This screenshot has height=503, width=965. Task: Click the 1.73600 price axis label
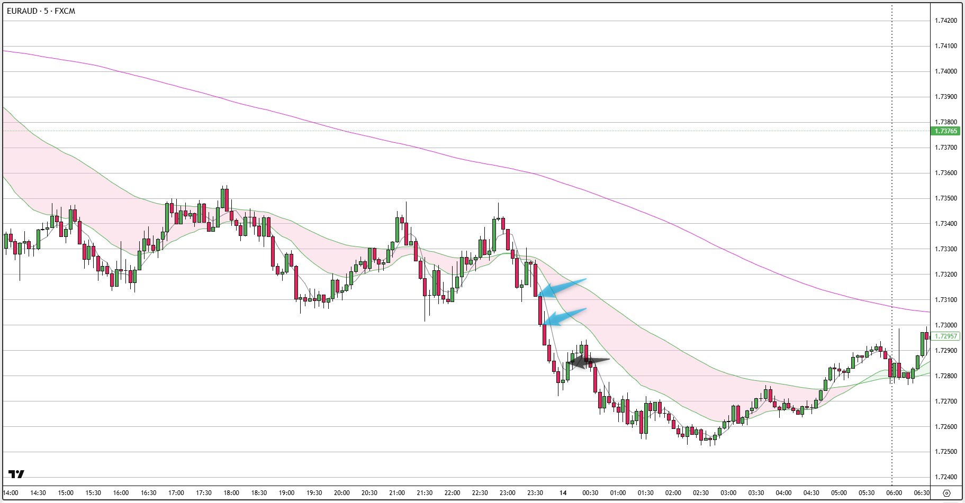945,173
